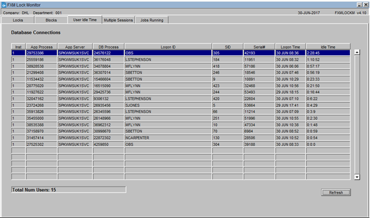Click Serial# cell 39188

pyautogui.click(x=259, y=145)
